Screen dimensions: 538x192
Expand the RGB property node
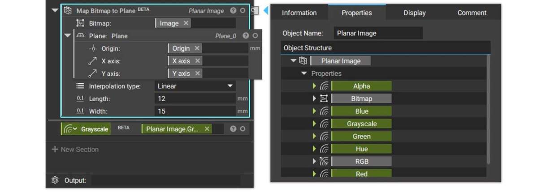pos(315,161)
